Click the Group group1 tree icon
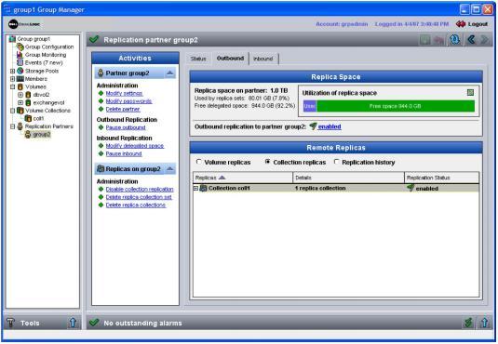 (x=12, y=39)
